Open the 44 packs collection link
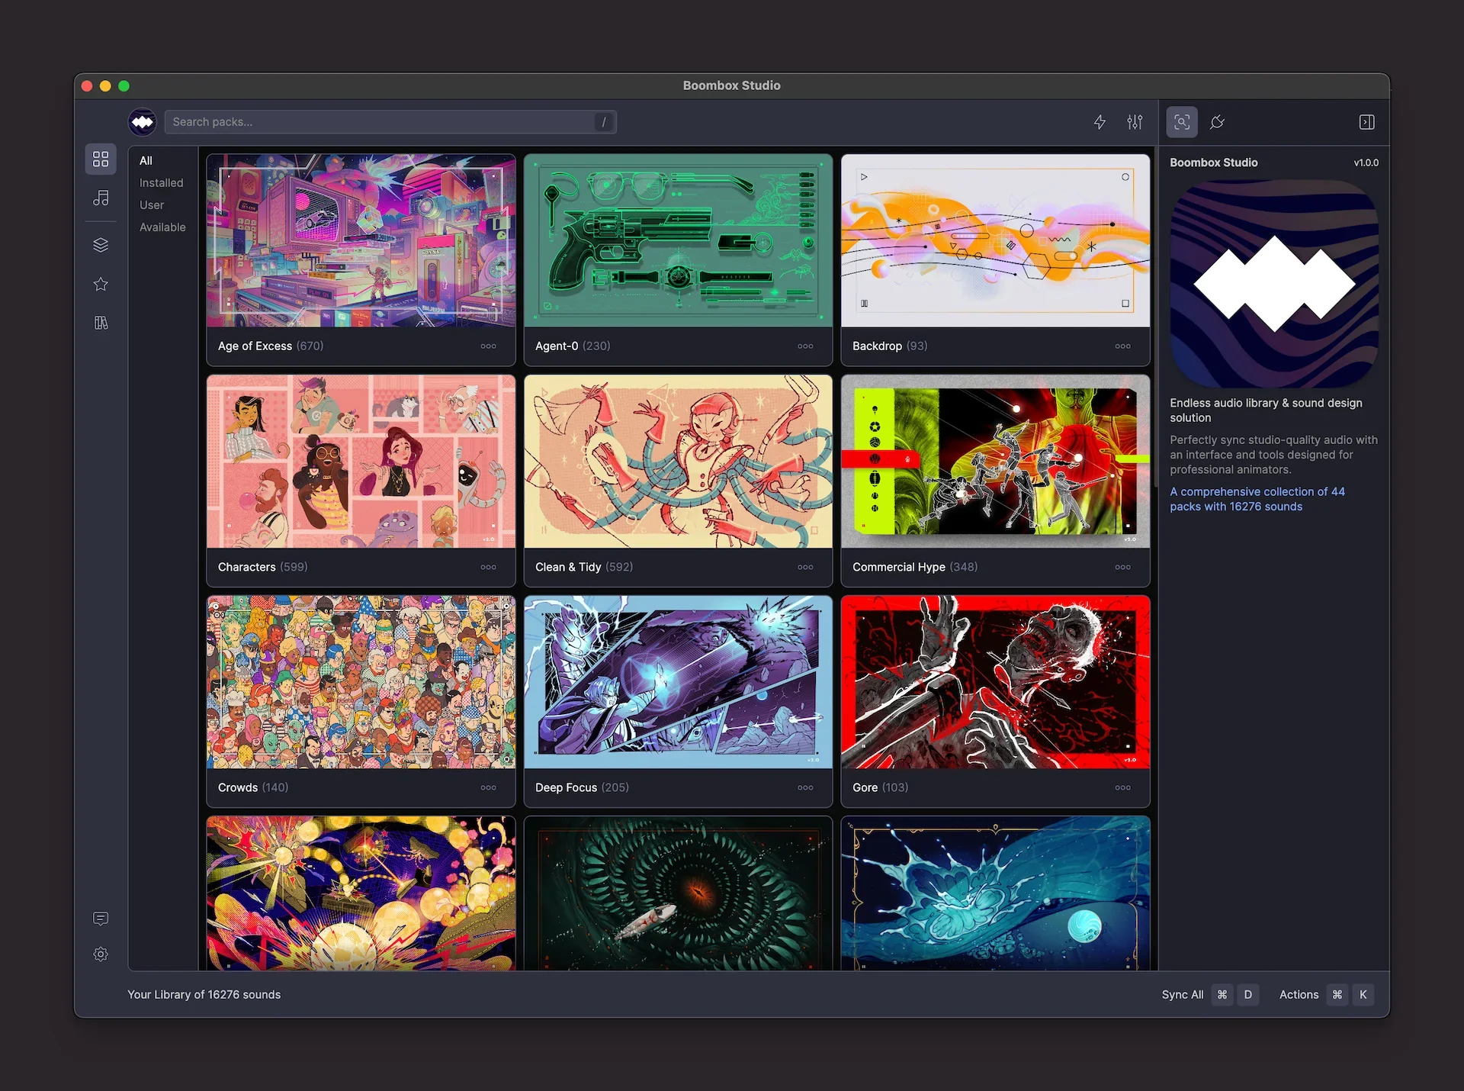Viewport: 1464px width, 1091px height. point(1257,499)
